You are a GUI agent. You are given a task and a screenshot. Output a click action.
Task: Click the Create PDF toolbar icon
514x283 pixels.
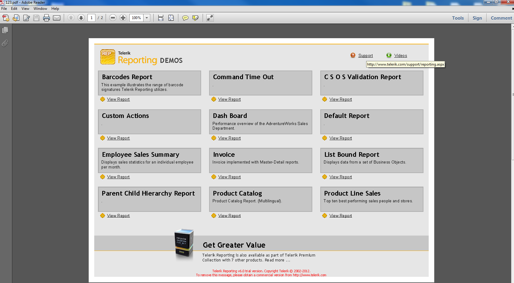point(6,18)
